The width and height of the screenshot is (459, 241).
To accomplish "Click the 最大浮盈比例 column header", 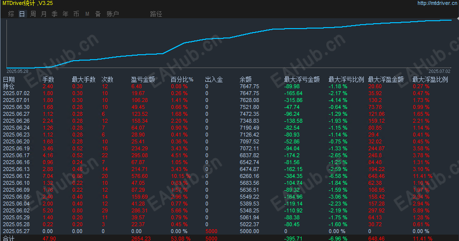I will click(x=430, y=79).
